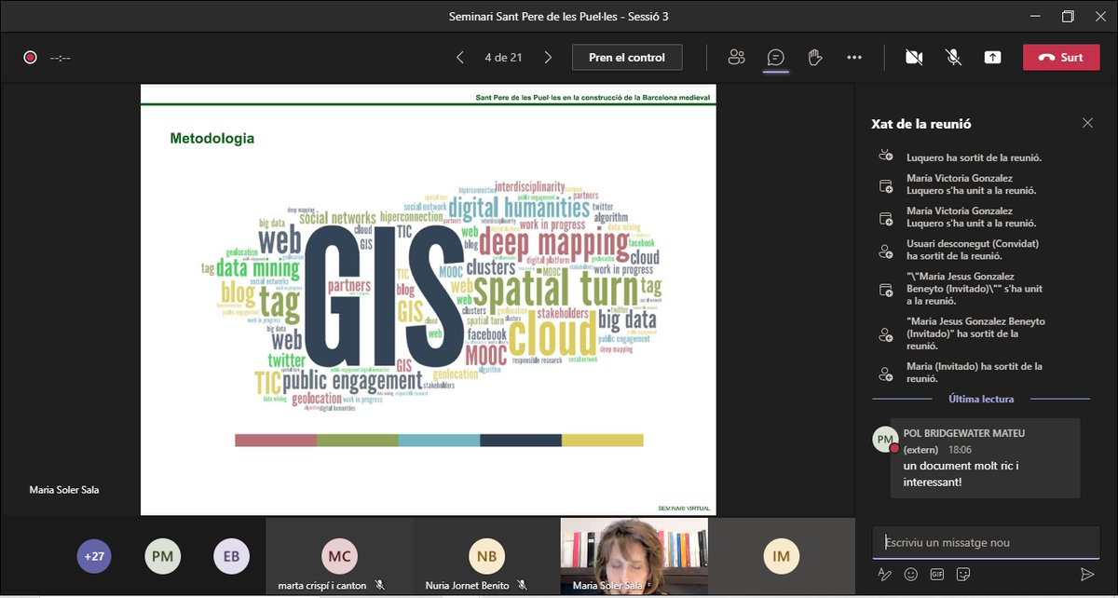Open the text format options

[x=884, y=575]
